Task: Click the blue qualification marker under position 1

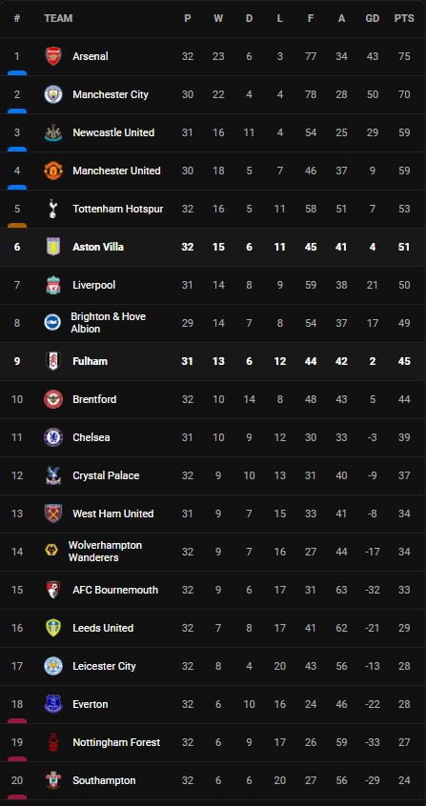Action: (17, 73)
